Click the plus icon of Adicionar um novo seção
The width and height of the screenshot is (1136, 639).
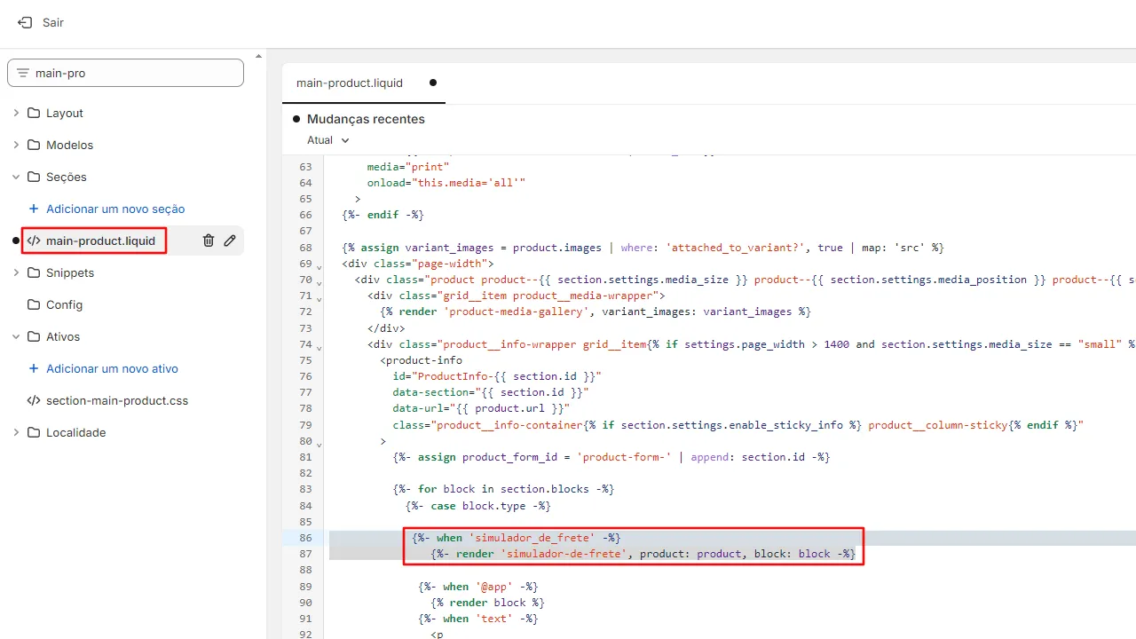pos(34,209)
